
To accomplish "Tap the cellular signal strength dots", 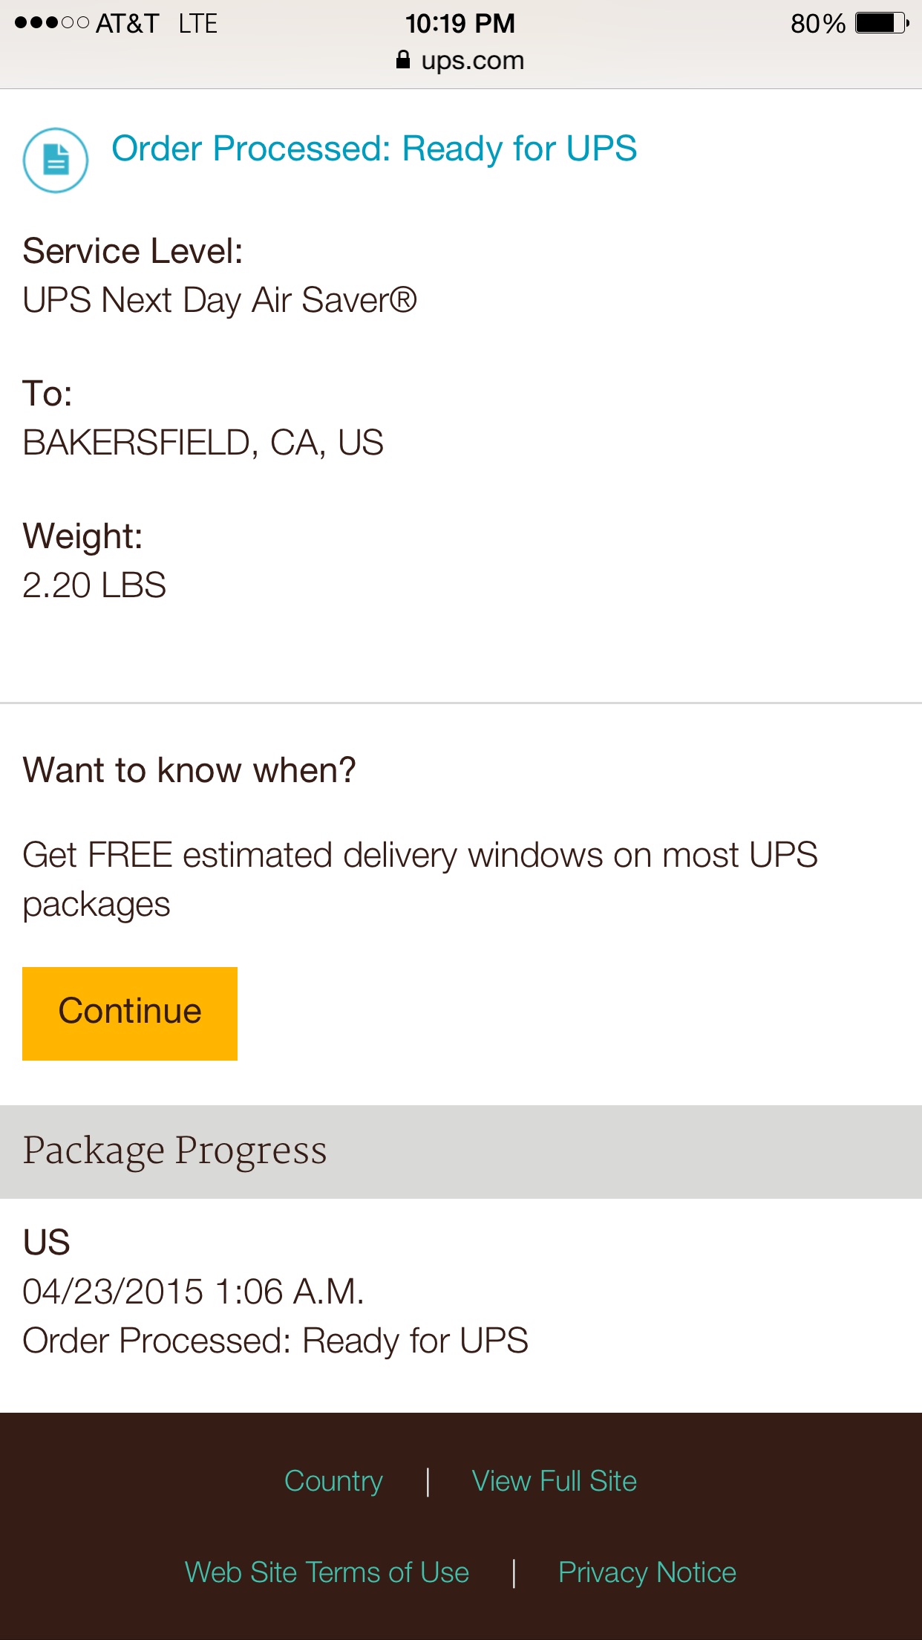I will tap(52, 23).
